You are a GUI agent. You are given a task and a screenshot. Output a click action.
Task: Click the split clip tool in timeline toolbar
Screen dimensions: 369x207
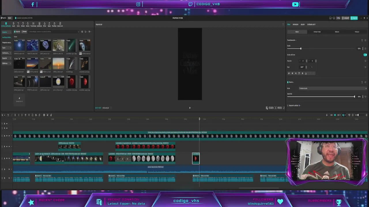pos(15,115)
